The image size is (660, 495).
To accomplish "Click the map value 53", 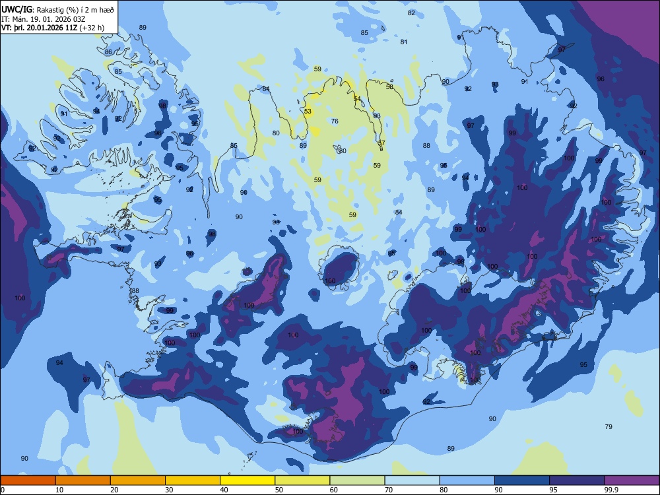I will pos(308,111).
